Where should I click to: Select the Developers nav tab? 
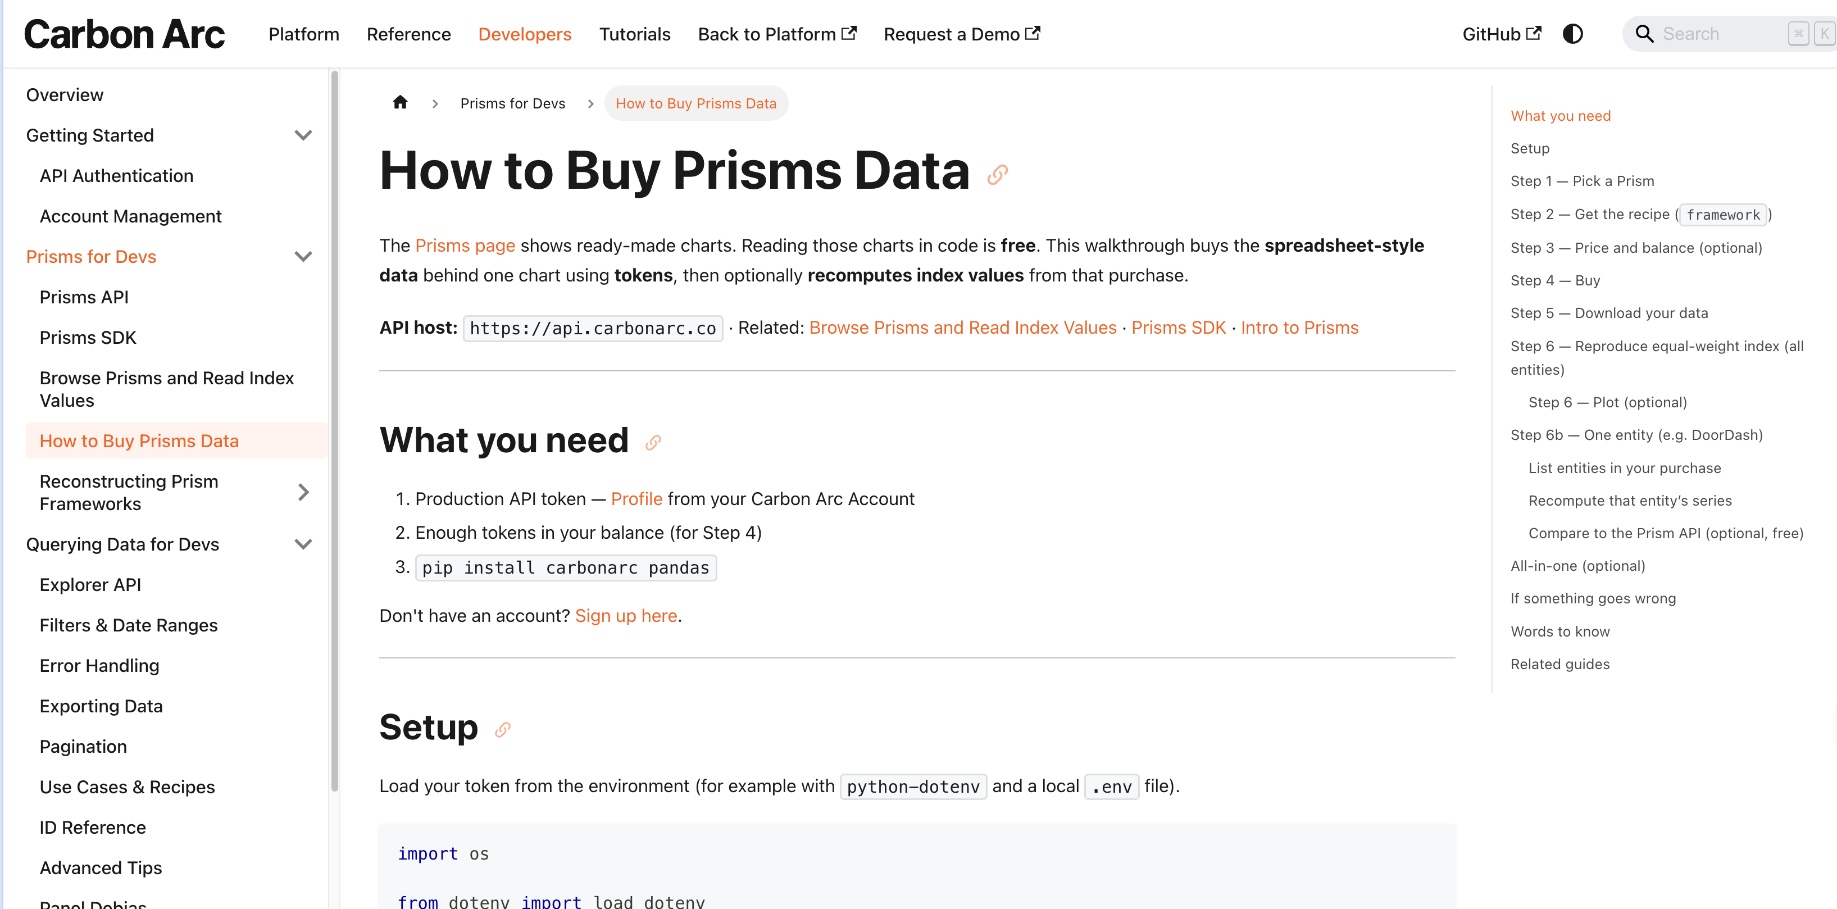[x=525, y=34]
